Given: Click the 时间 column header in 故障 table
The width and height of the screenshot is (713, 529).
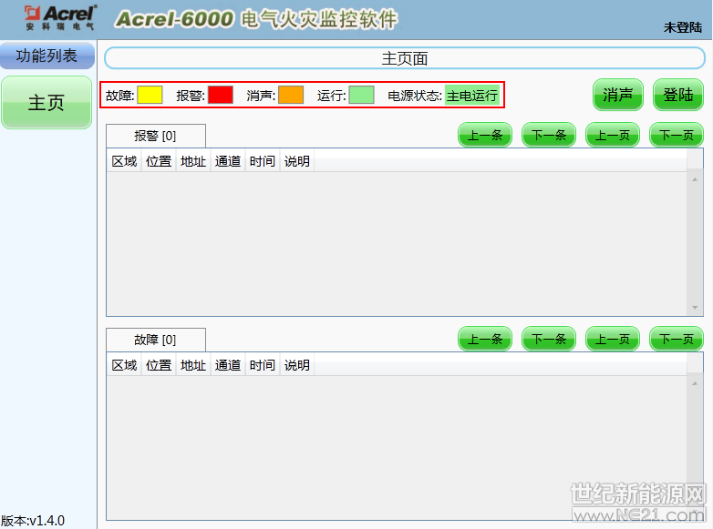Looking at the screenshot, I should pyautogui.click(x=262, y=365).
